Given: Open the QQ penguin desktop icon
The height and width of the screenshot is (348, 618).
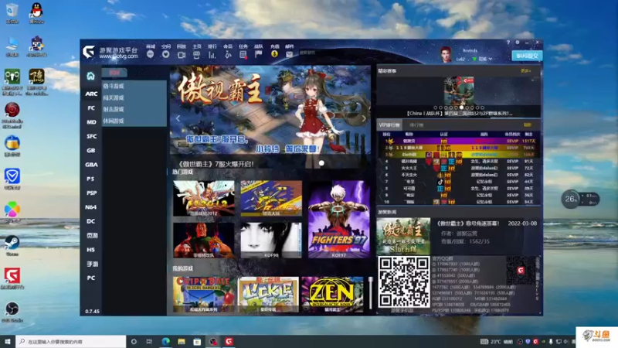Looking at the screenshot, I should click(x=36, y=13).
